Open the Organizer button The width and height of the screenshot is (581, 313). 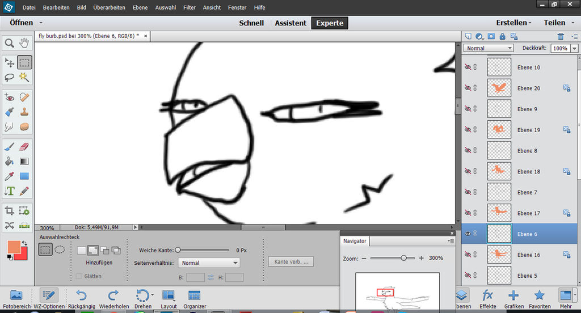pyautogui.click(x=195, y=299)
